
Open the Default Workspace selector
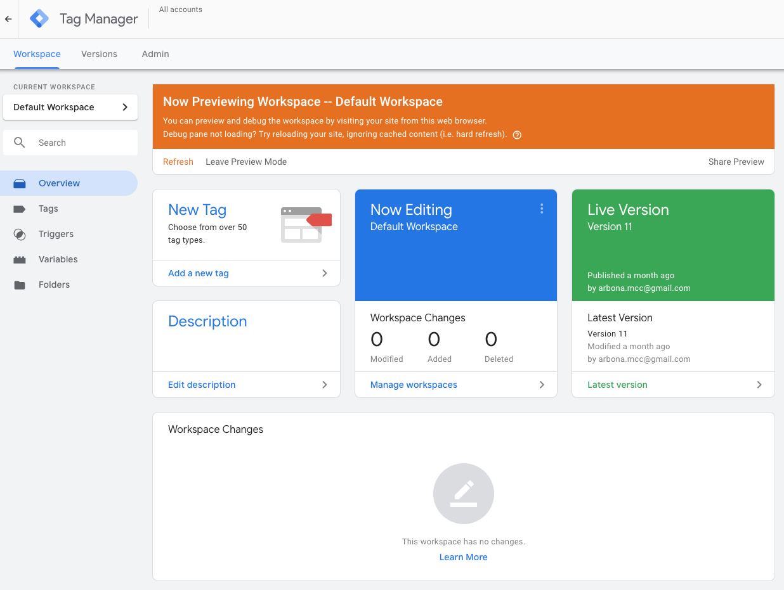coord(70,107)
